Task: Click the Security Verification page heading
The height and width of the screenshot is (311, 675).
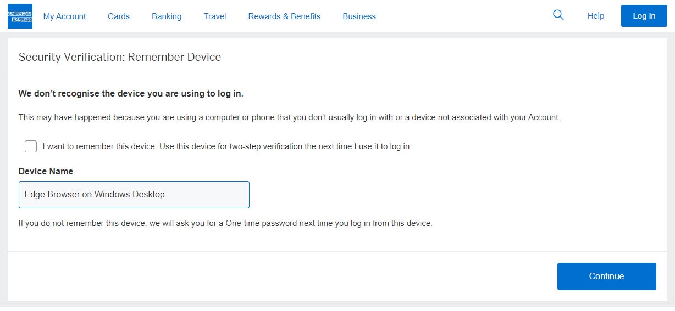Action: coord(120,57)
